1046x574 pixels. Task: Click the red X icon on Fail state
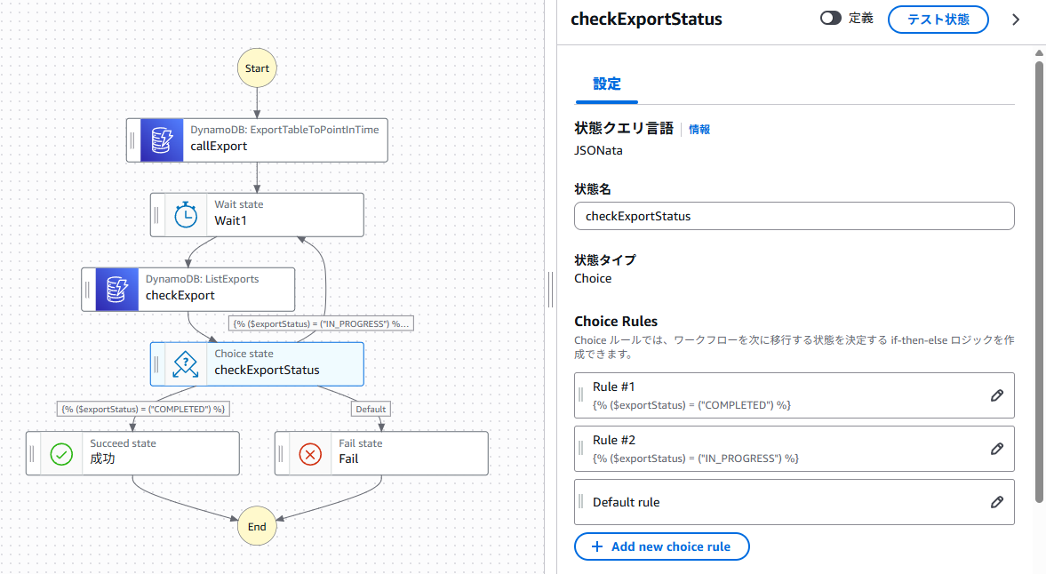click(x=310, y=453)
